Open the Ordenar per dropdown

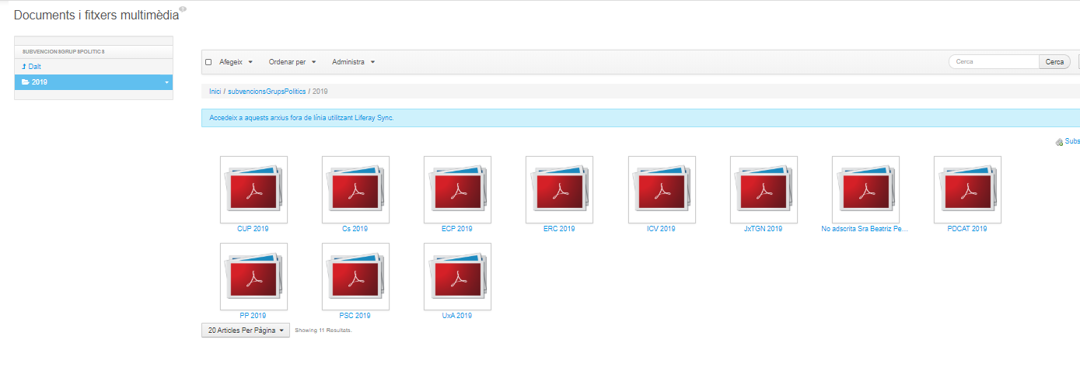click(x=292, y=62)
